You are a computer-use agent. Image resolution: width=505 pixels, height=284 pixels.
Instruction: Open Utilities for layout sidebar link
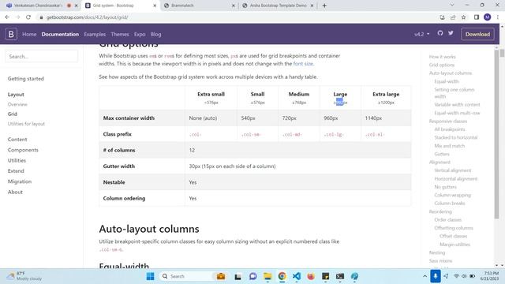pyautogui.click(x=26, y=124)
